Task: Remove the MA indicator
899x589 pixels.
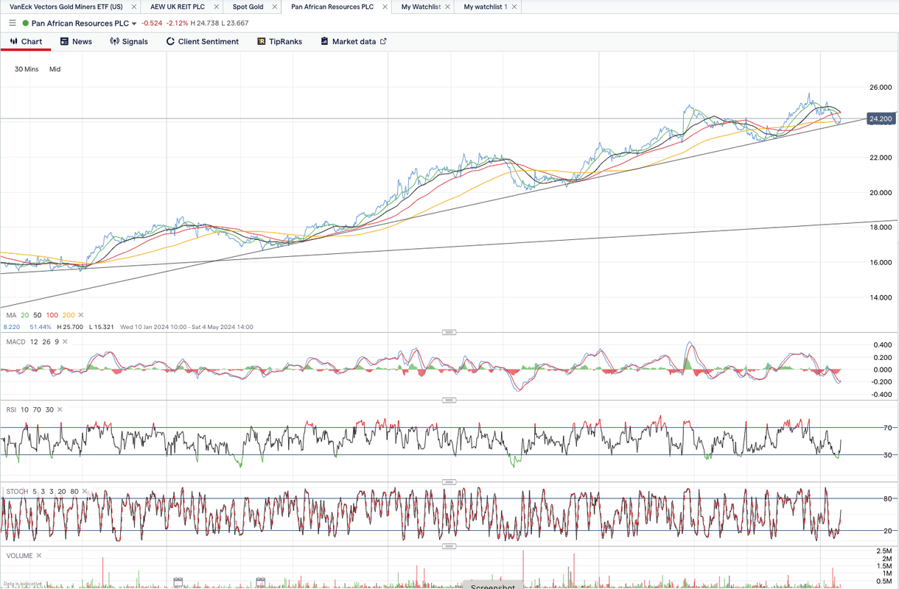Action: 81,315
